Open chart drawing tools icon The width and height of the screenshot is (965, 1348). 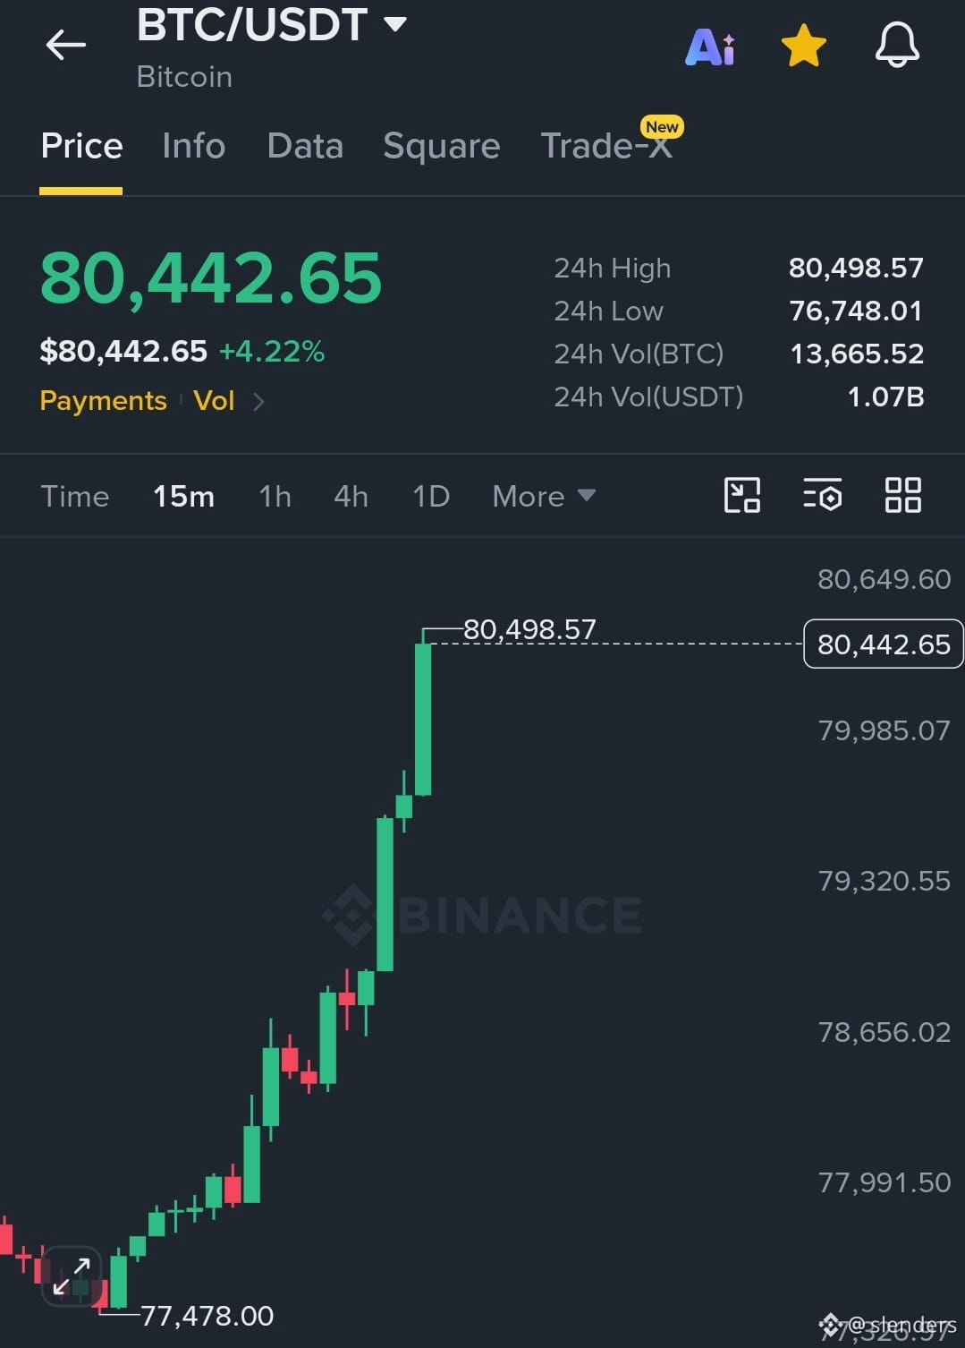pyautogui.click(x=741, y=495)
